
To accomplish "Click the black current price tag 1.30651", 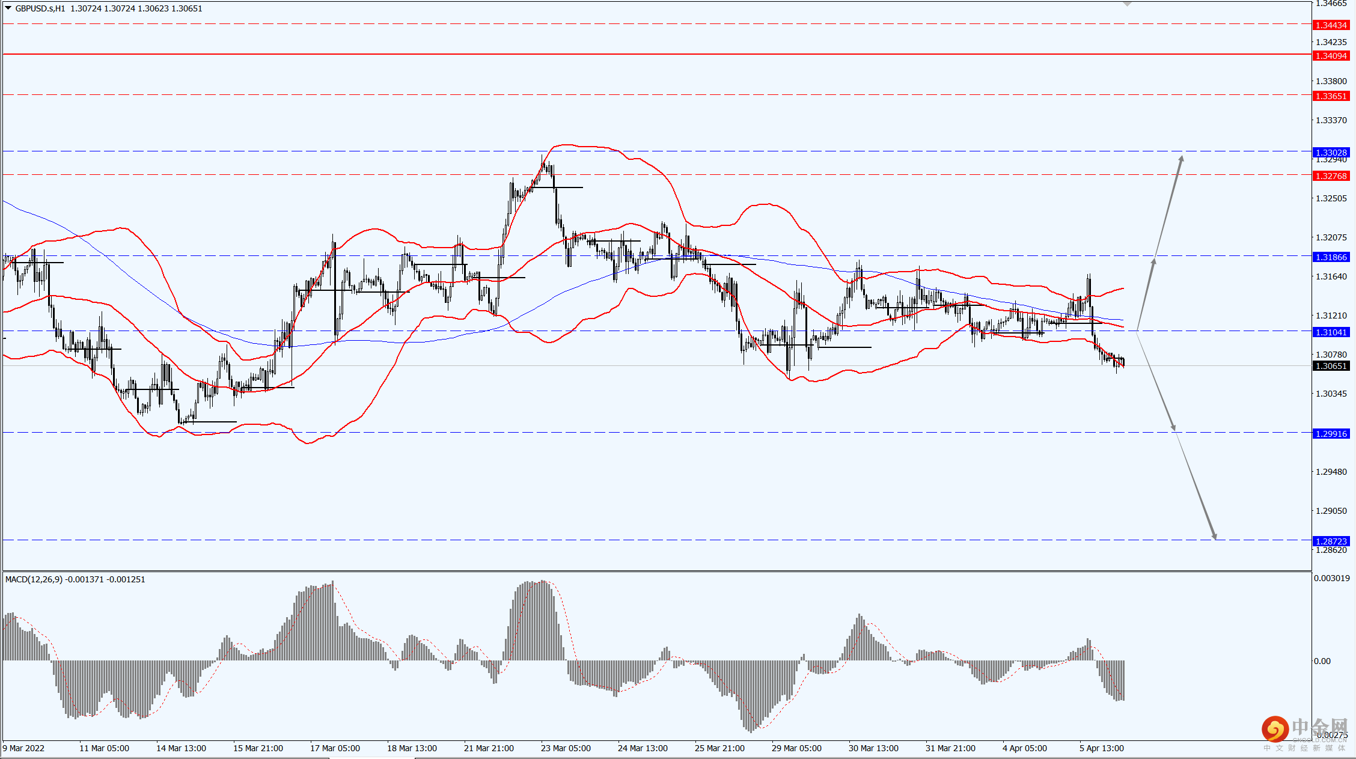I will click(x=1331, y=366).
